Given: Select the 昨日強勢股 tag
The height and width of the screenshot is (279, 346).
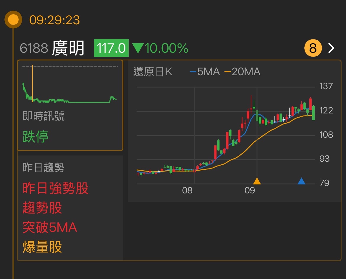Looking at the screenshot, I should click(x=56, y=188).
